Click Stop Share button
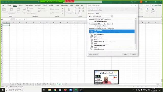The width and height of the screenshot is (163, 92). [69, 1]
